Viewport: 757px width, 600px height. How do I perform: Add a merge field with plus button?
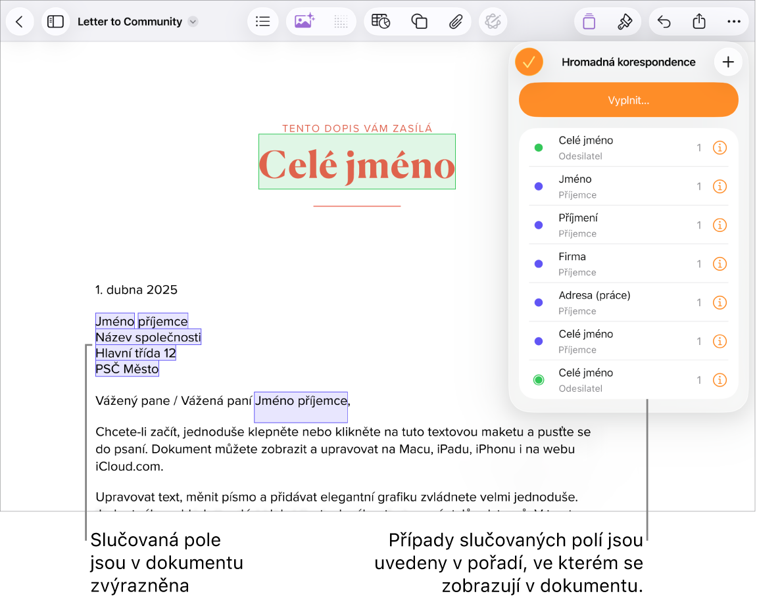coord(728,62)
